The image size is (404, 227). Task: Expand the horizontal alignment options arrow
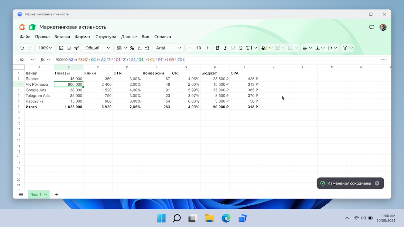310,48
